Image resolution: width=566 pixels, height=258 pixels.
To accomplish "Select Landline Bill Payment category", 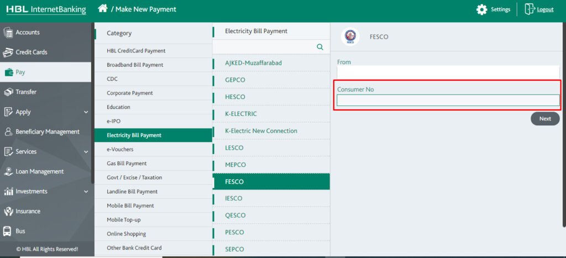I will pos(154,192).
